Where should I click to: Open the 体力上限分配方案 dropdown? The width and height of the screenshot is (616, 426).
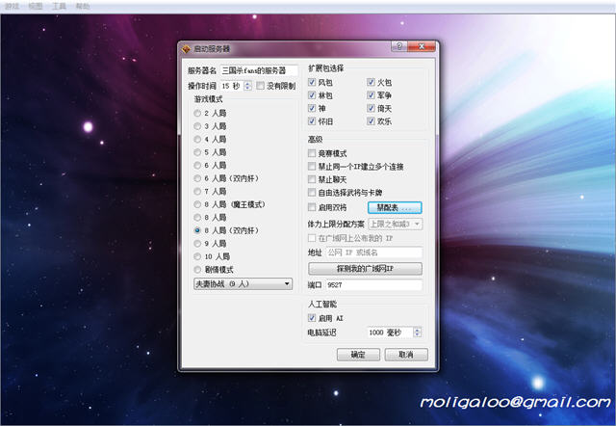[x=396, y=225]
